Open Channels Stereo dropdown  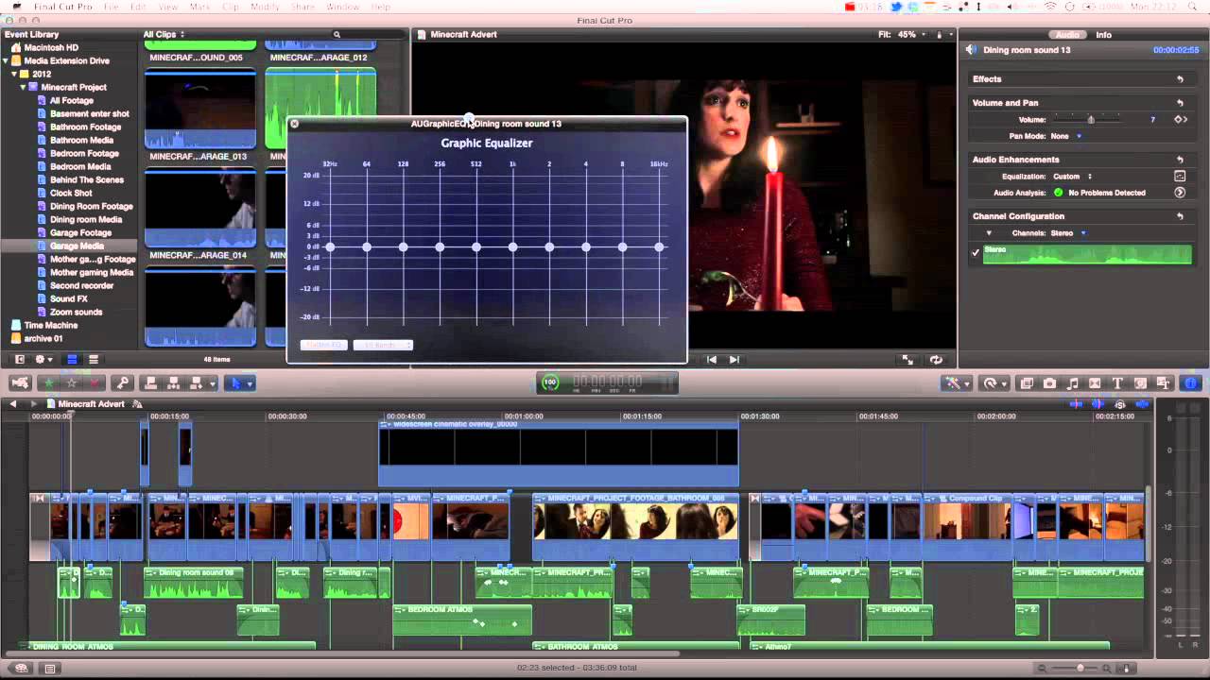(1066, 233)
